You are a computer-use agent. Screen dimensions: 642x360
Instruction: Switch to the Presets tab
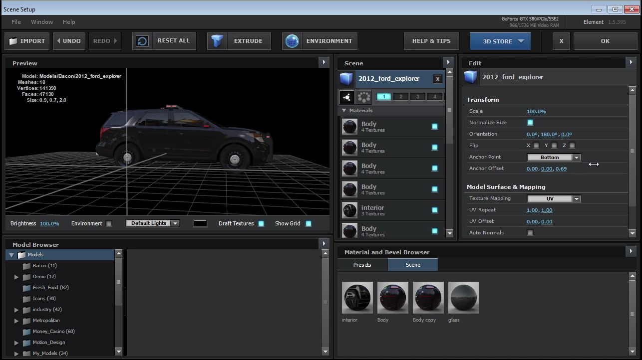coord(362,265)
